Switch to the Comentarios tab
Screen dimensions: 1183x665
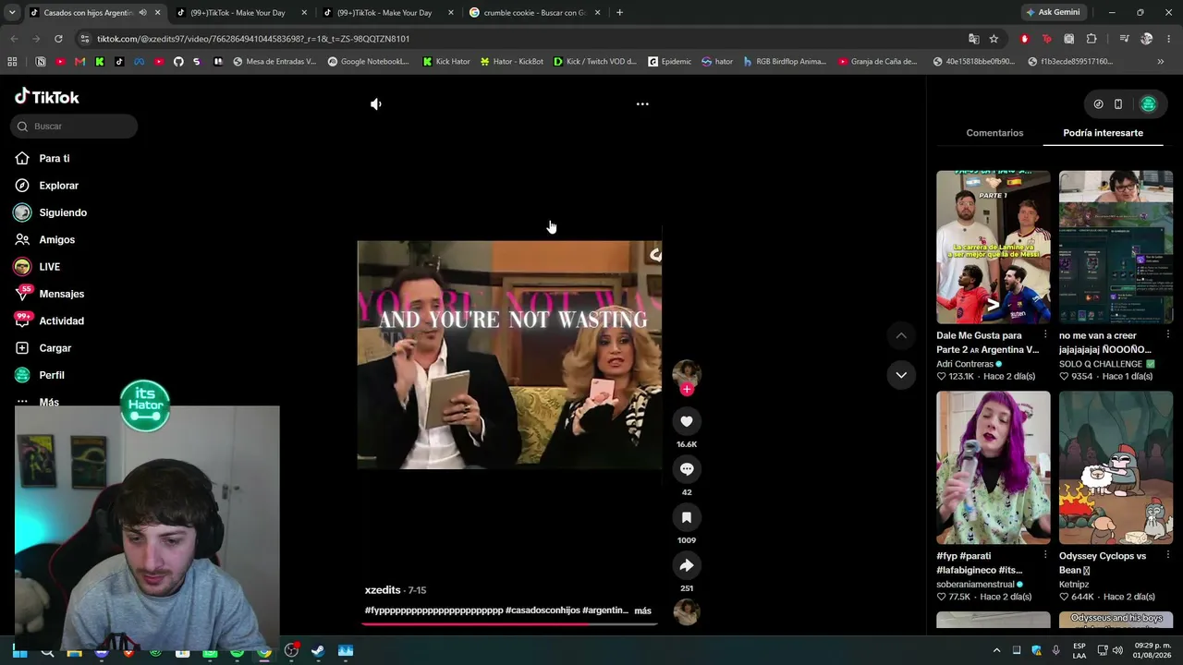click(x=994, y=133)
